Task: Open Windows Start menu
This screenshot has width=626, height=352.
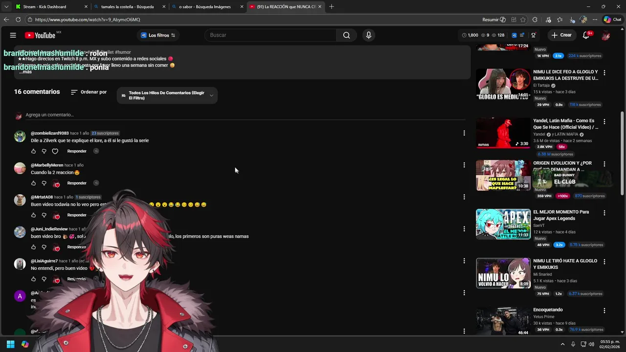Action: pyautogui.click(x=10, y=344)
